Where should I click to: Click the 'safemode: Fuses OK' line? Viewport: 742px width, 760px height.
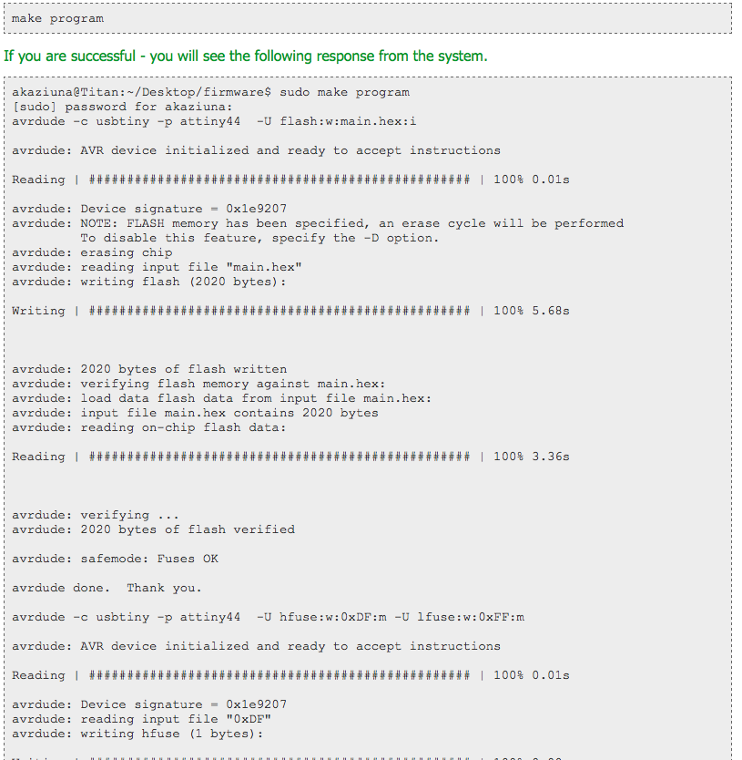[x=116, y=559]
